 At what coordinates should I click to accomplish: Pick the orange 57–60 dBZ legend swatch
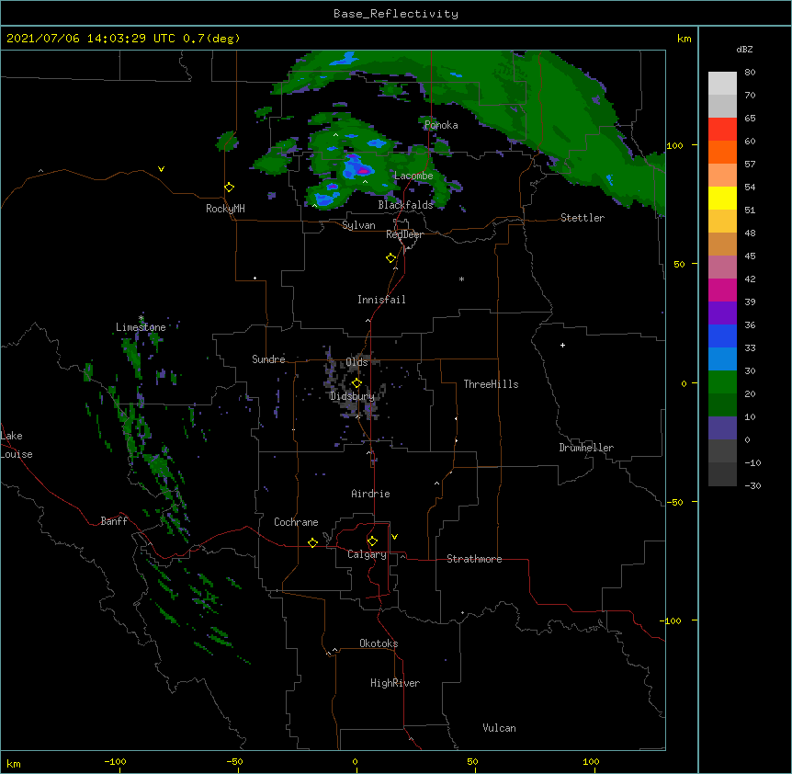[x=722, y=152]
